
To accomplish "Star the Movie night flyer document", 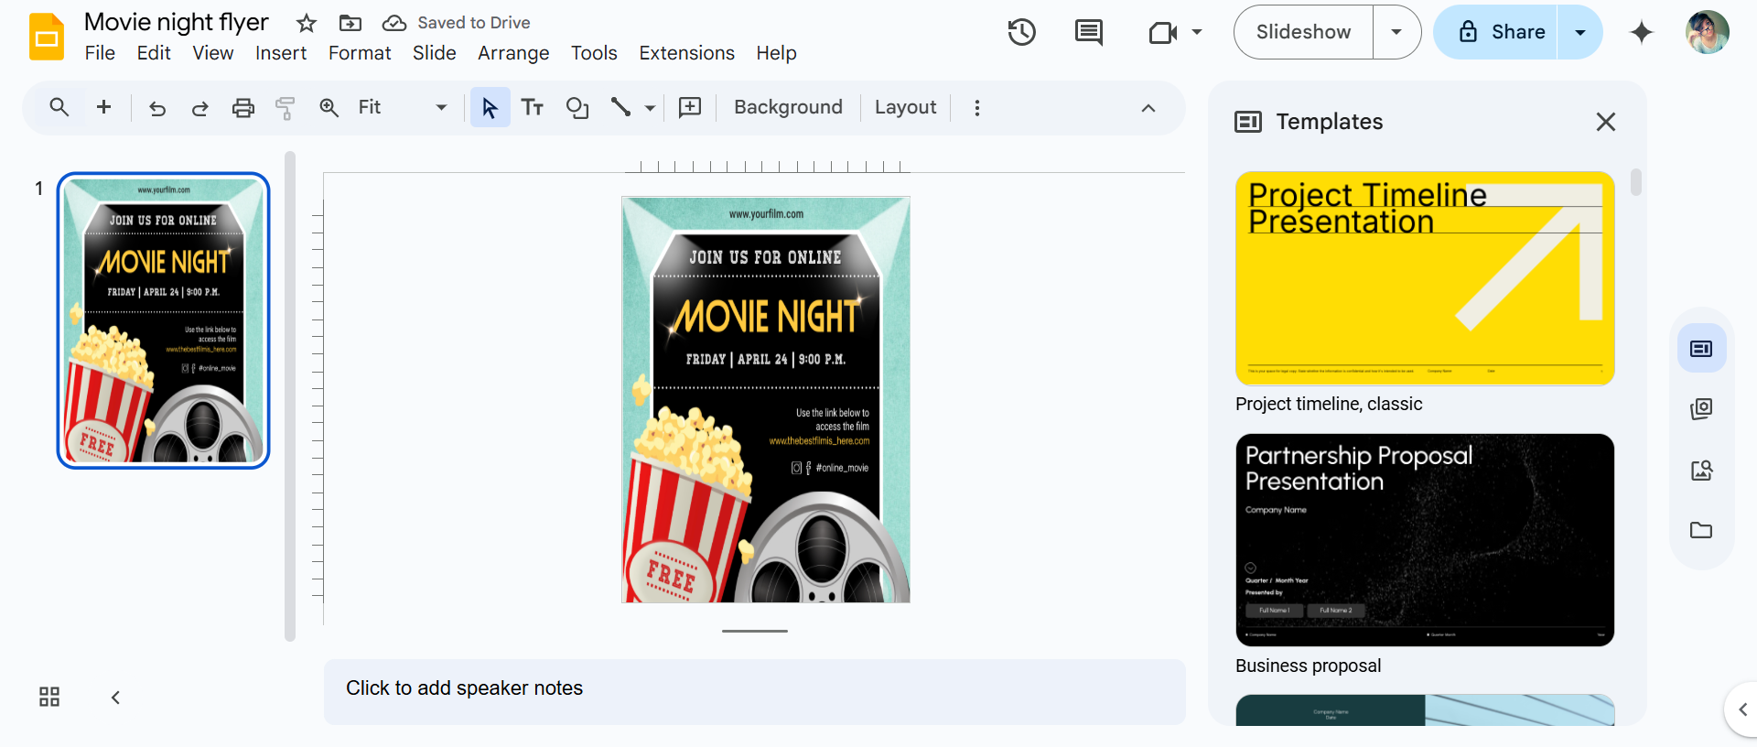I will (x=307, y=23).
